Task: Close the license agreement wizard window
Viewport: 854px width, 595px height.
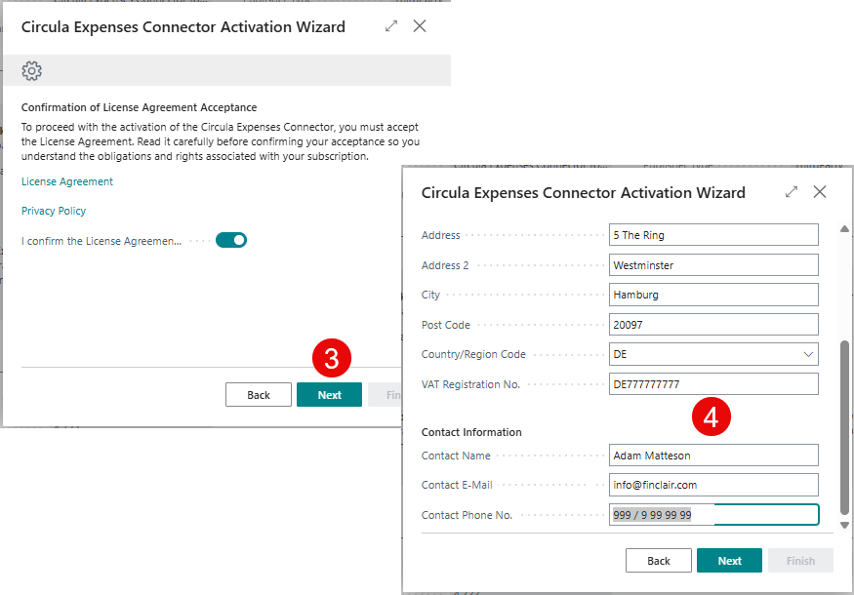Action: click(420, 26)
